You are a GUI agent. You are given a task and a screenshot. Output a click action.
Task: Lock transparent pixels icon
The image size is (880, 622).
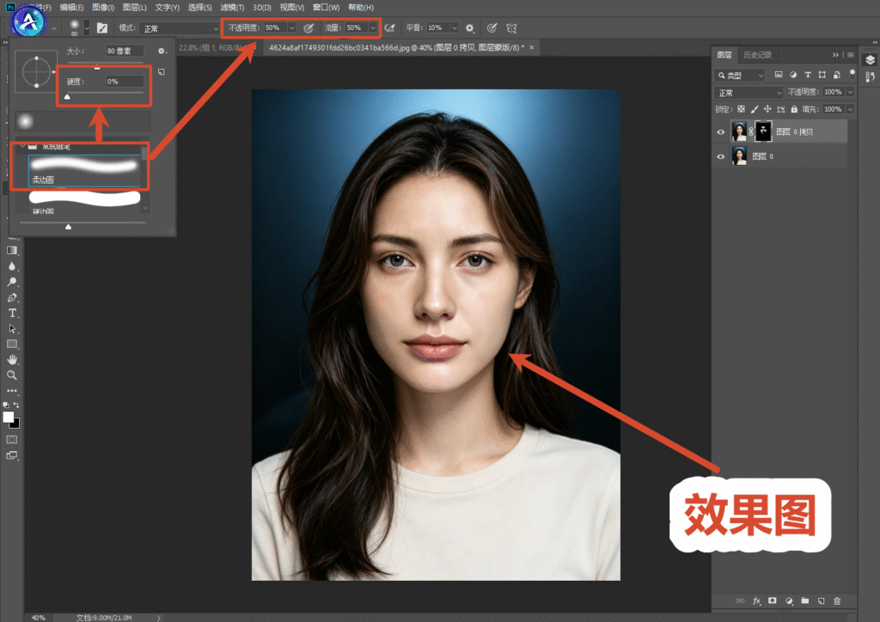coord(742,109)
